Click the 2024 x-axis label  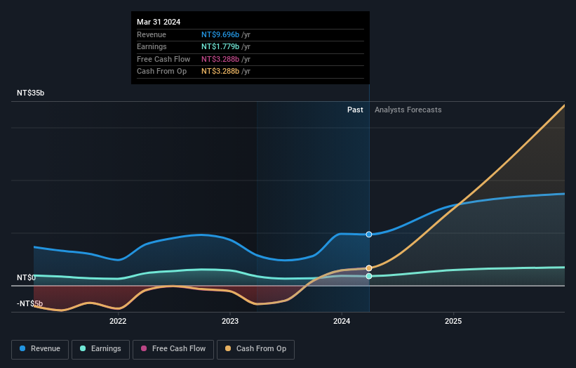click(342, 322)
